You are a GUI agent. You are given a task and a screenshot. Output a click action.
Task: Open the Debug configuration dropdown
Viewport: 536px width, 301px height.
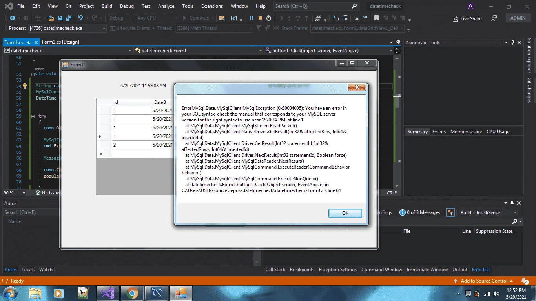tap(120, 18)
